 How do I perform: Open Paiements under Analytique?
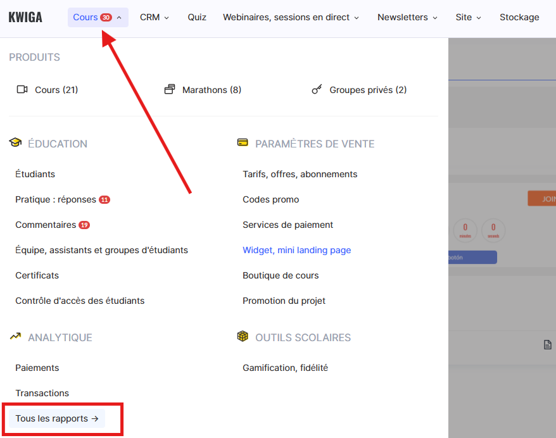coord(37,368)
